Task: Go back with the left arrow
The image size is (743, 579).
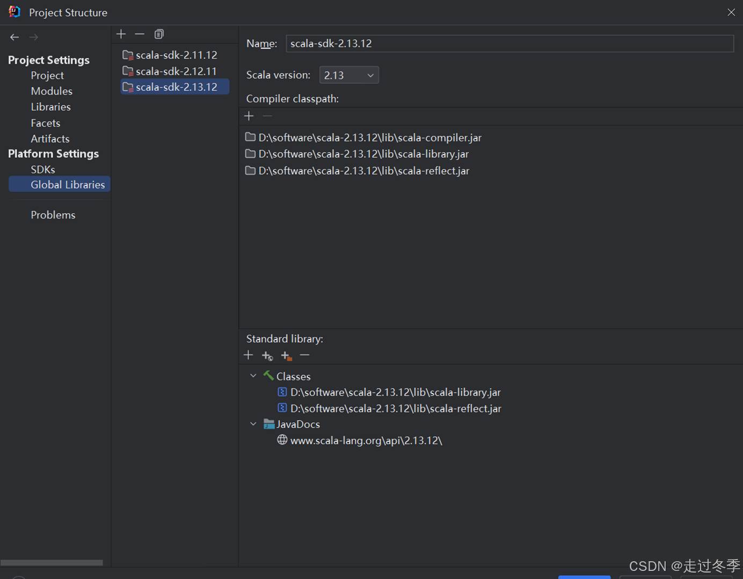Action: pyautogui.click(x=14, y=37)
